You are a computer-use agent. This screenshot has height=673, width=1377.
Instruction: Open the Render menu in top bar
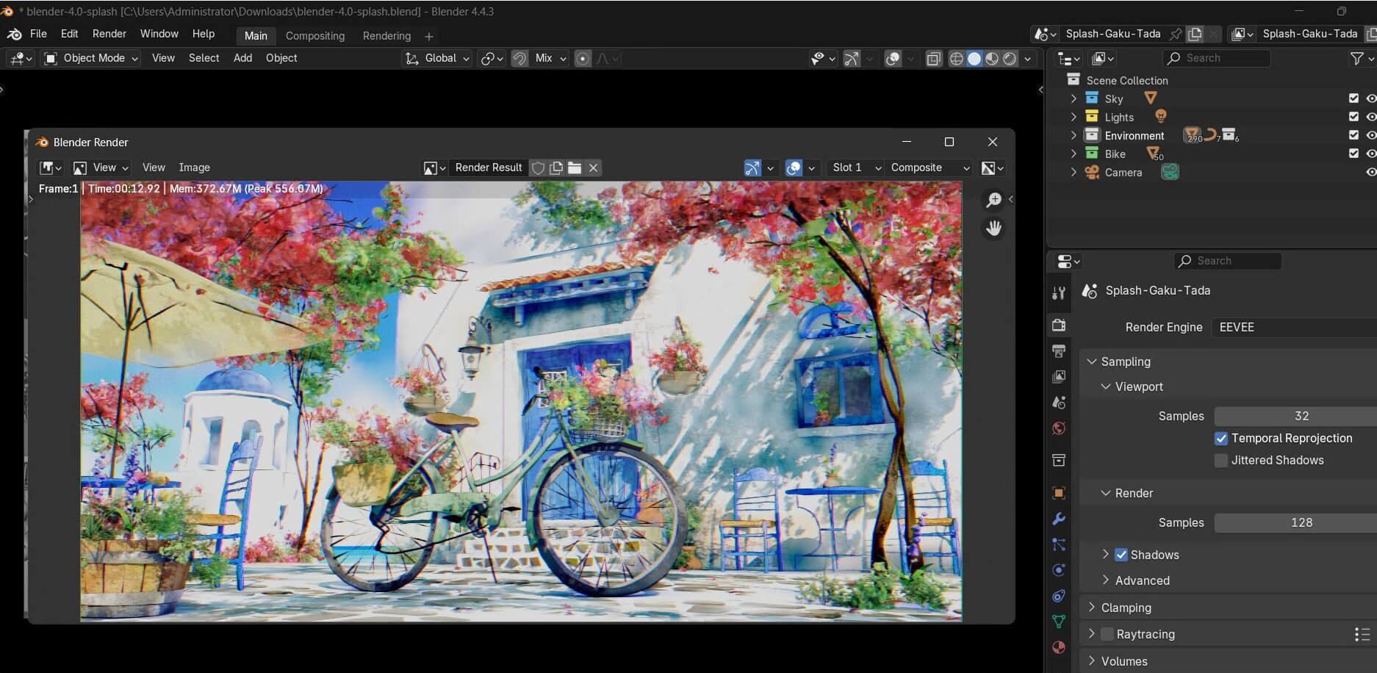pyautogui.click(x=109, y=34)
